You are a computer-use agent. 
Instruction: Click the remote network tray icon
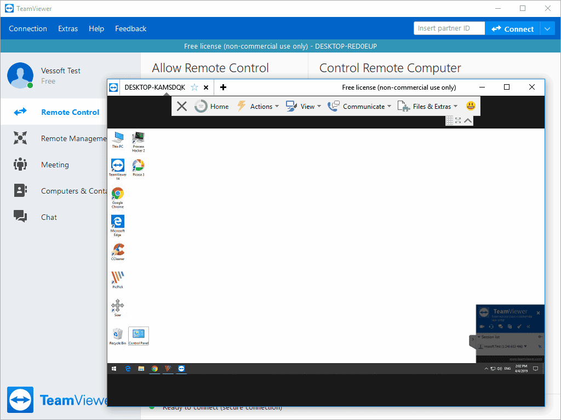coord(493,369)
